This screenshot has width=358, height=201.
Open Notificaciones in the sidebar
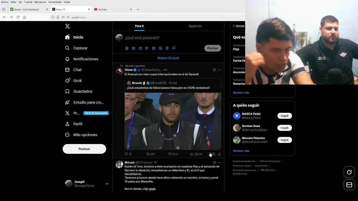(x=82, y=59)
